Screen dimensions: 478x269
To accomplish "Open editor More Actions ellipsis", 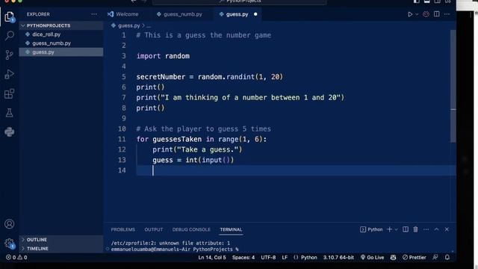I will [447, 14].
